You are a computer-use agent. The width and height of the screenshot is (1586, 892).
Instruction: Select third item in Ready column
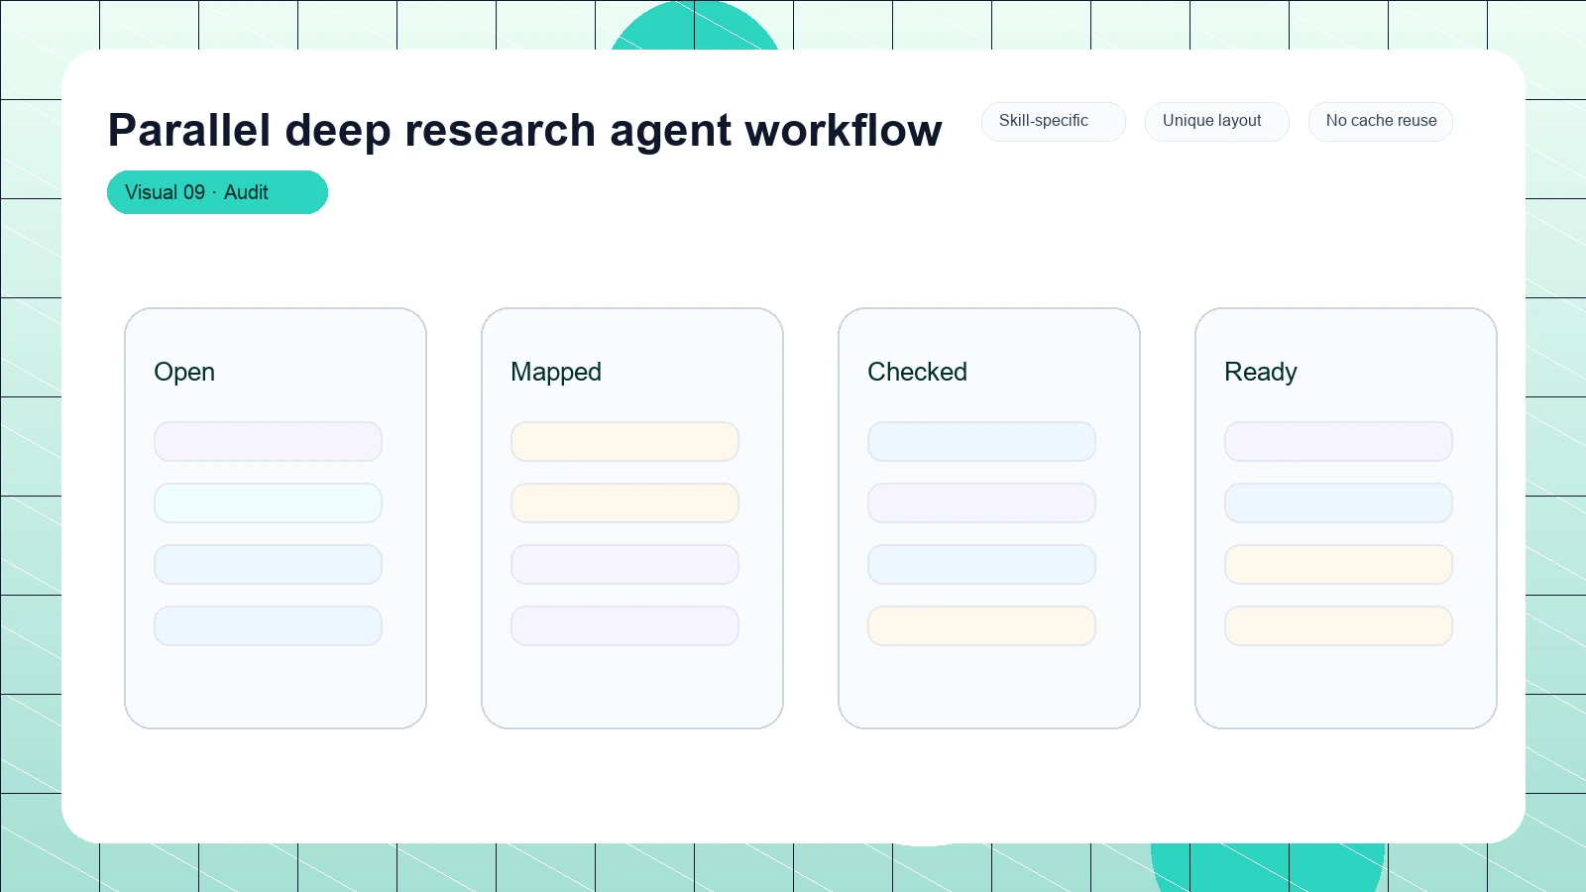point(1338,564)
